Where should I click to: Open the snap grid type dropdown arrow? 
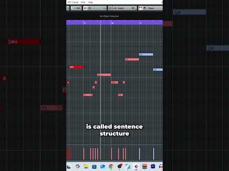[x=105, y=8]
